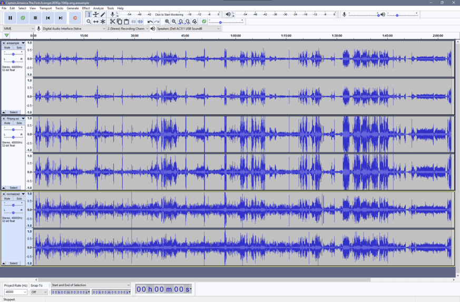
Task: Open the aresample track name menu
Action: (16, 43)
